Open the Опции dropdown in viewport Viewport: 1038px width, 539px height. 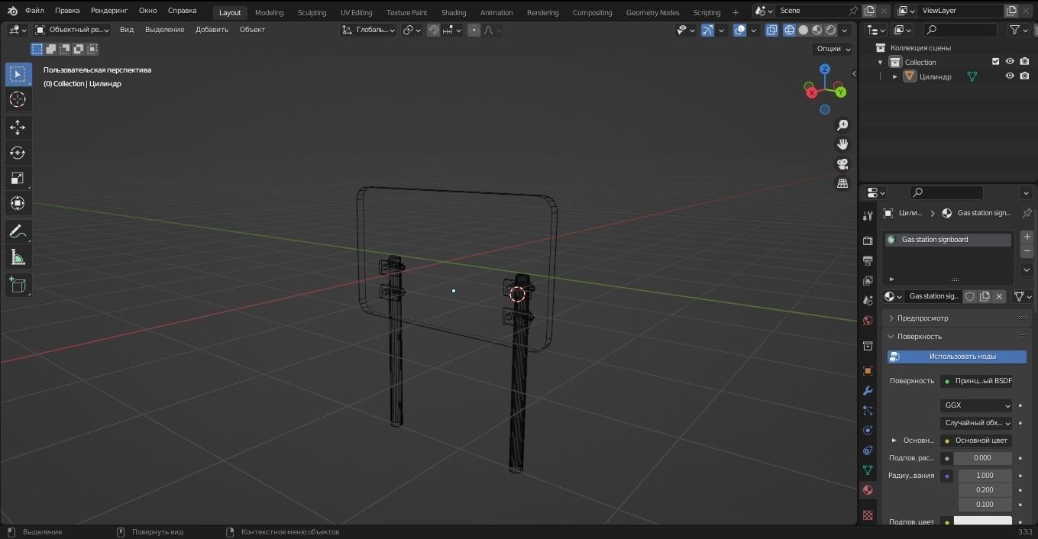click(x=833, y=48)
